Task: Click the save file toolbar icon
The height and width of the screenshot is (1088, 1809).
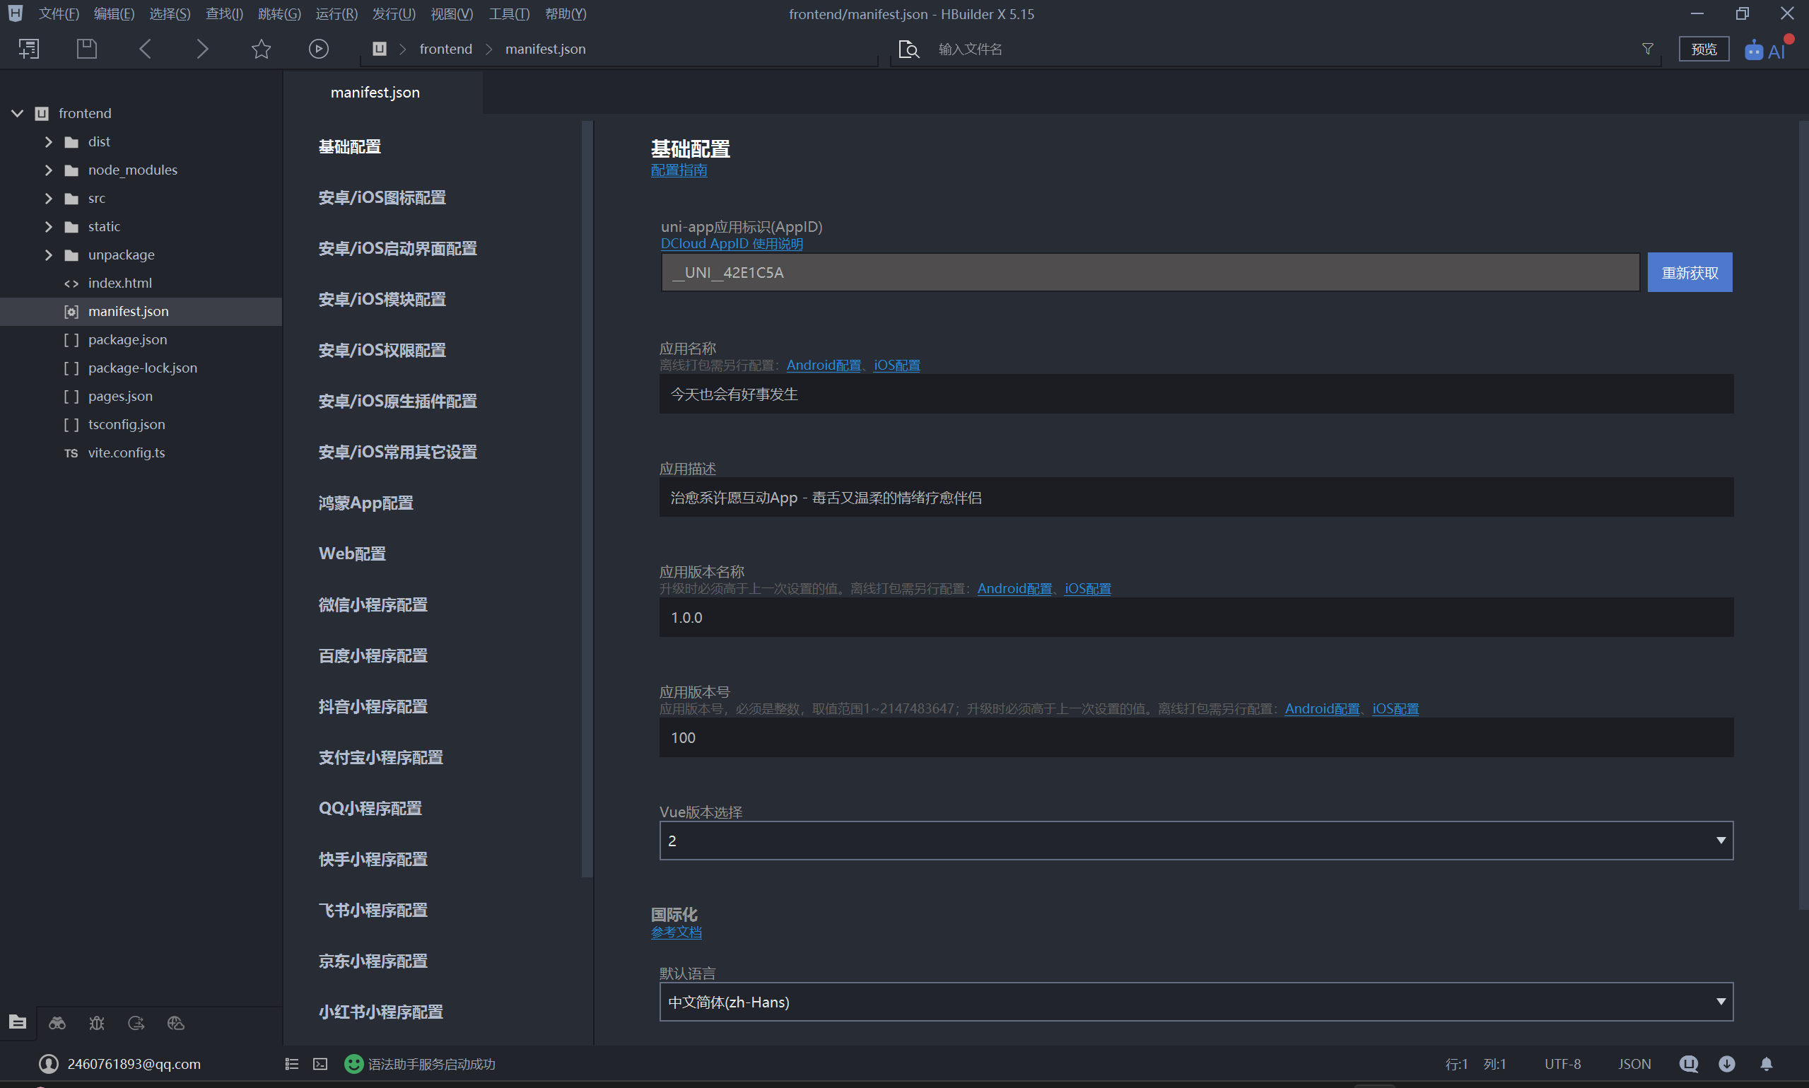Action: coord(86,49)
